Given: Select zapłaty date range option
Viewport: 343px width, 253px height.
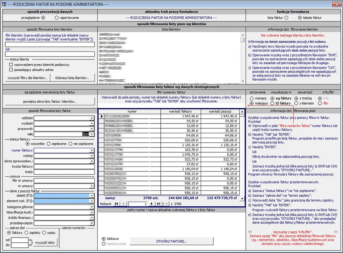Looking at the screenshot, I should [26, 233].
